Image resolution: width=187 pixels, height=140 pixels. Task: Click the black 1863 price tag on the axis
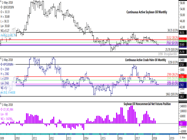(183, 97)
